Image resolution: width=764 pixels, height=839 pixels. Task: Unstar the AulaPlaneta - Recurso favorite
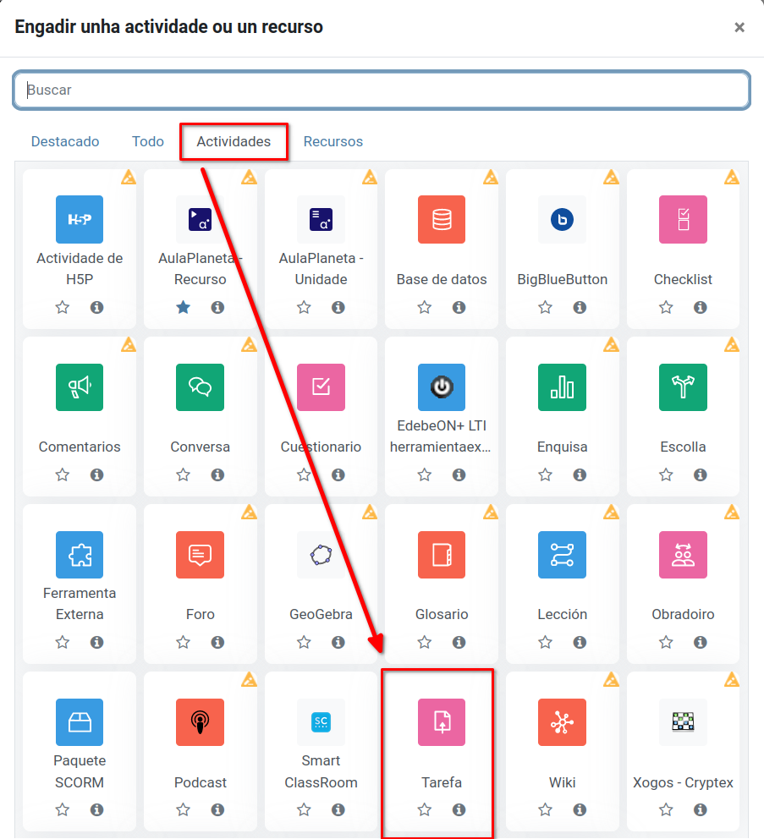click(183, 308)
